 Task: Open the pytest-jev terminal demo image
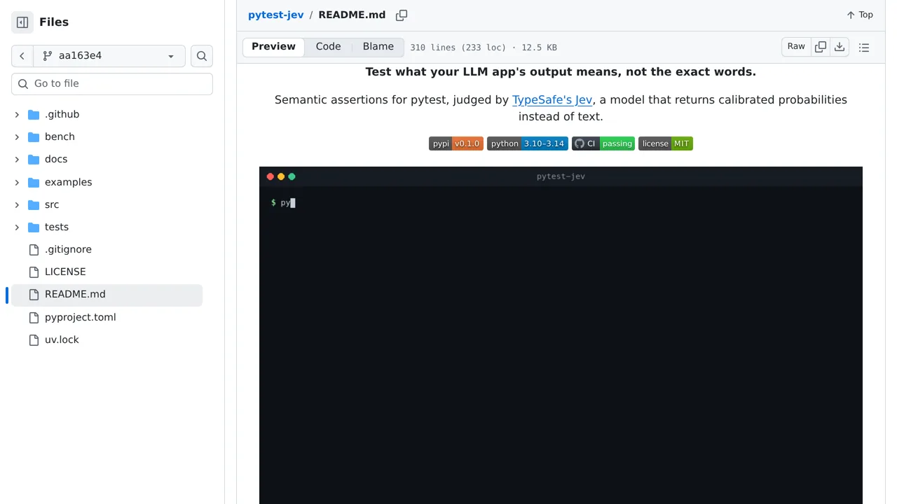pyautogui.click(x=561, y=335)
